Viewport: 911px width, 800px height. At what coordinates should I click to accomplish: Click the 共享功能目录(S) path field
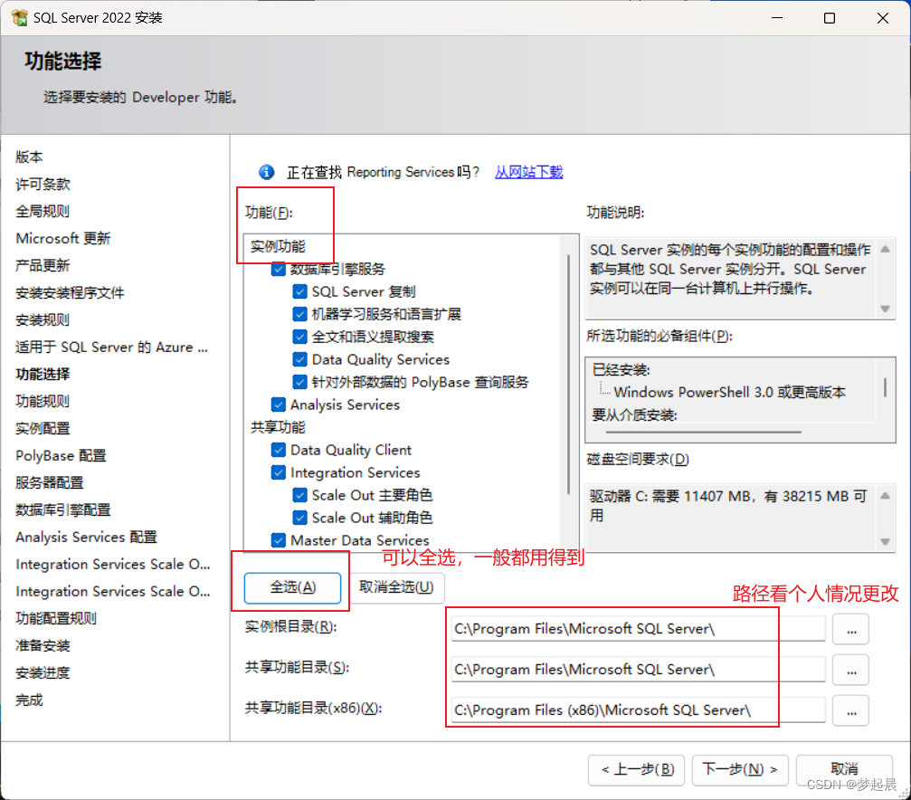click(x=638, y=670)
